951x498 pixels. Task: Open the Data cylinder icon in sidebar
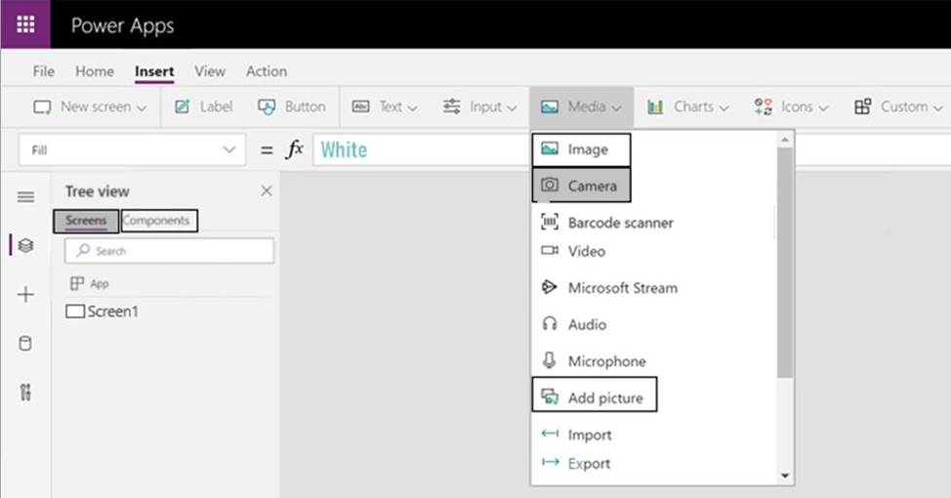click(25, 344)
